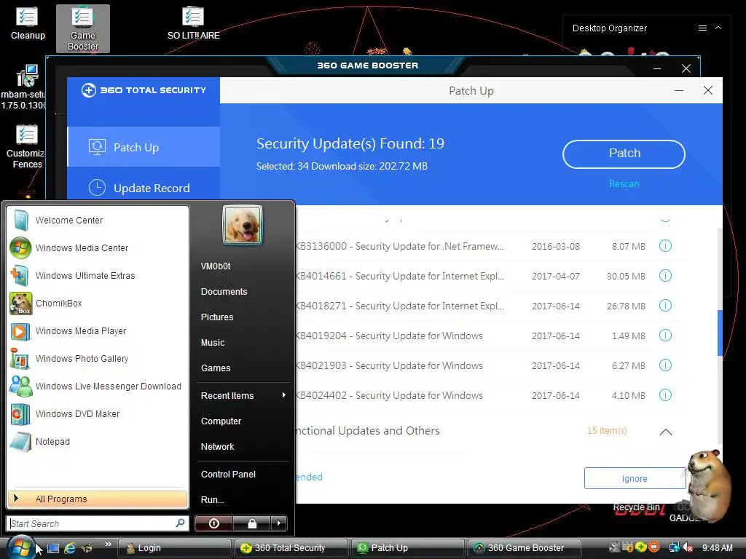Launch Internet Explorer from quick launch
This screenshot has height=559, width=746.
point(70,548)
